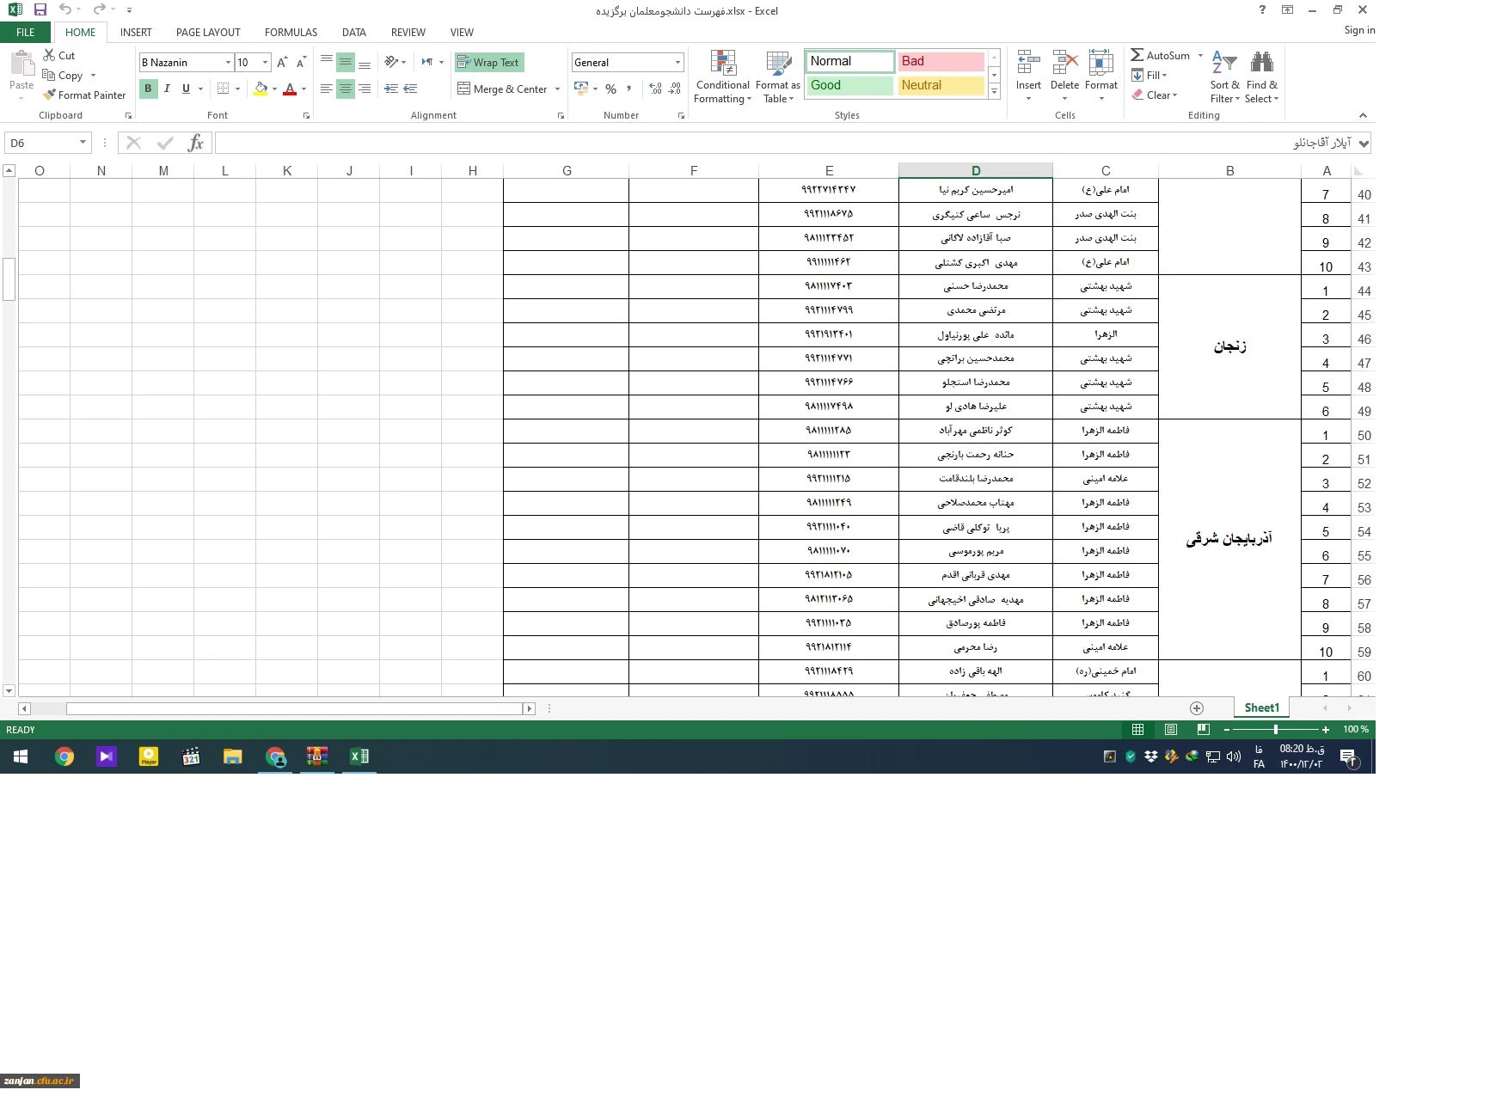The width and height of the screenshot is (1508, 1096).
Task: Click the Increase Font Size icon
Action: tap(282, 63)
